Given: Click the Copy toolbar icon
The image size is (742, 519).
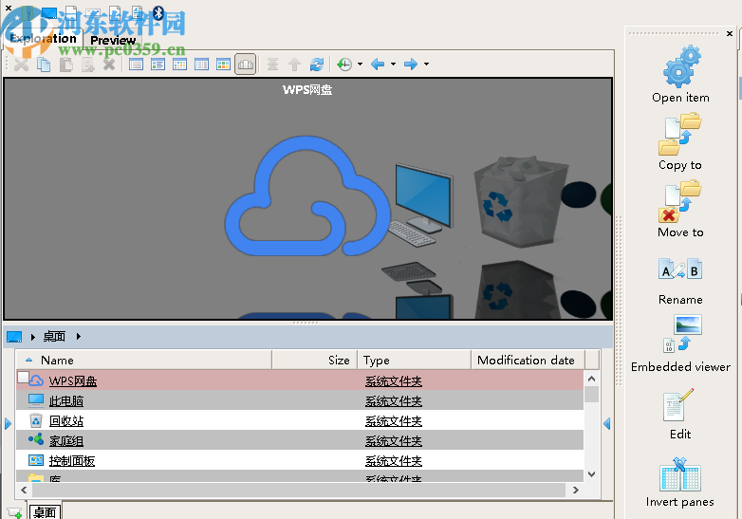Looking at the screenshot, I should tap(44, 65).
